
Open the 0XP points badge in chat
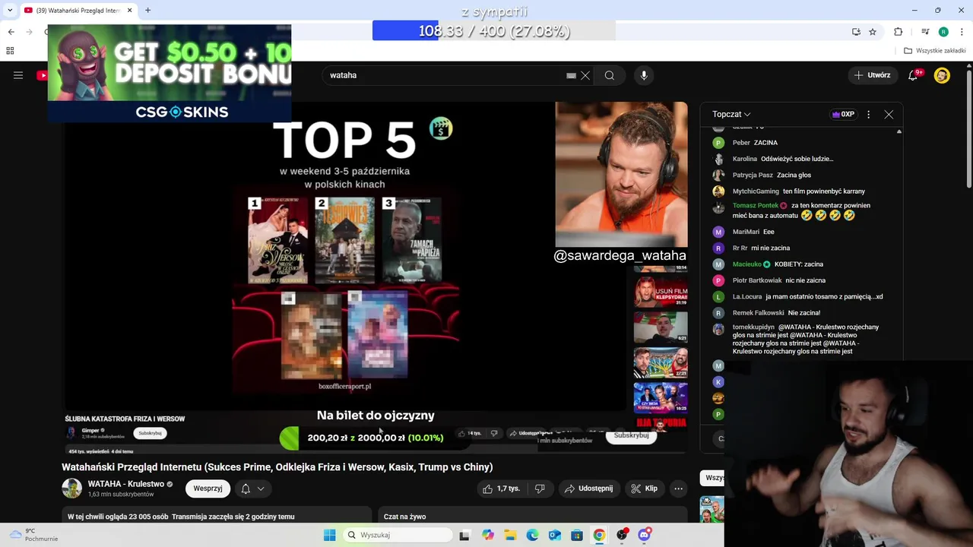click(844, 114)
